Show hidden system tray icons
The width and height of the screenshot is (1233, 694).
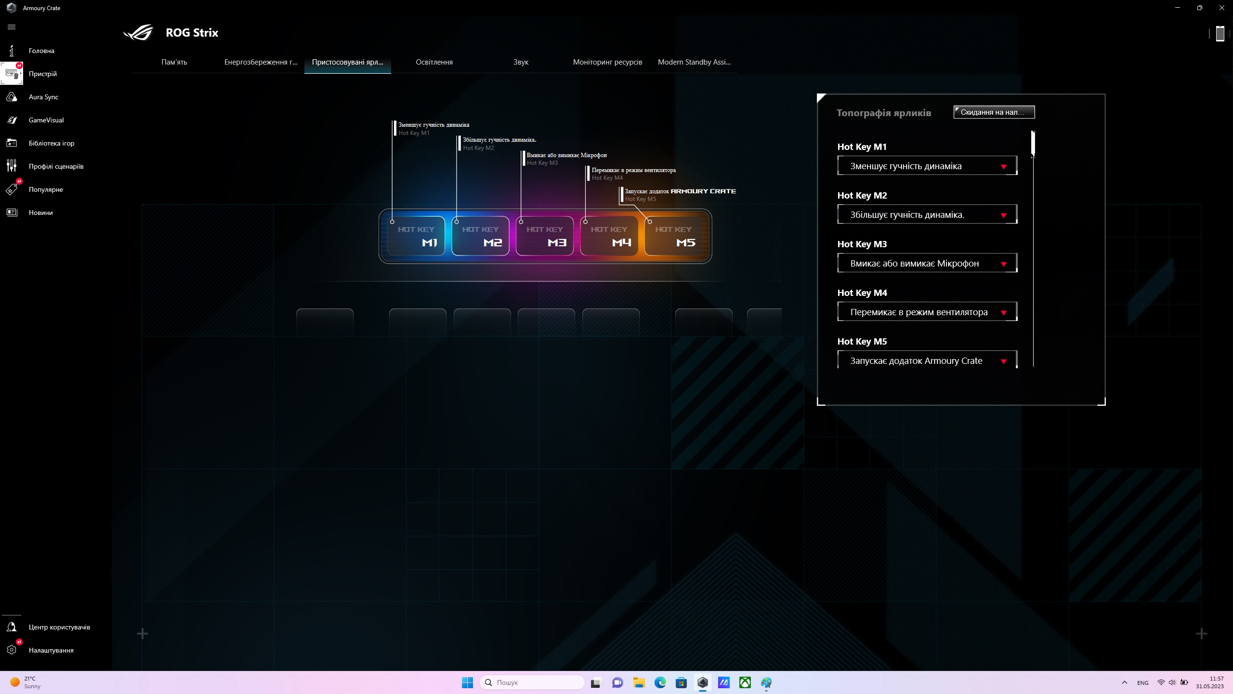1125,682
